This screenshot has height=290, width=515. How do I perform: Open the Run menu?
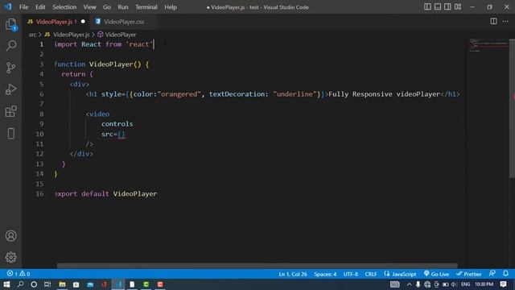click(123, 7)
